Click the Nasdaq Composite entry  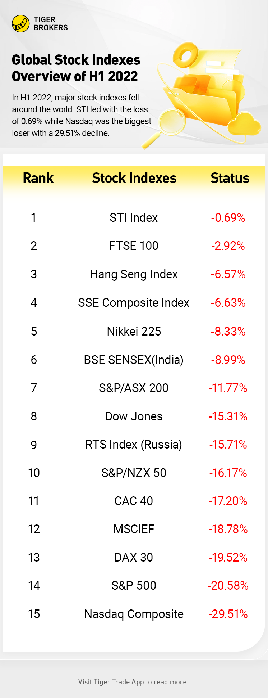134,614
